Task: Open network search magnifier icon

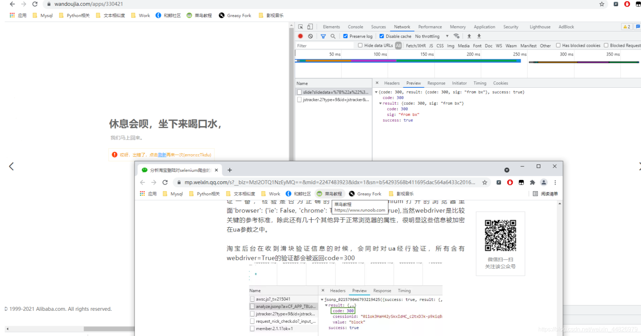Action: click(333, 36)
